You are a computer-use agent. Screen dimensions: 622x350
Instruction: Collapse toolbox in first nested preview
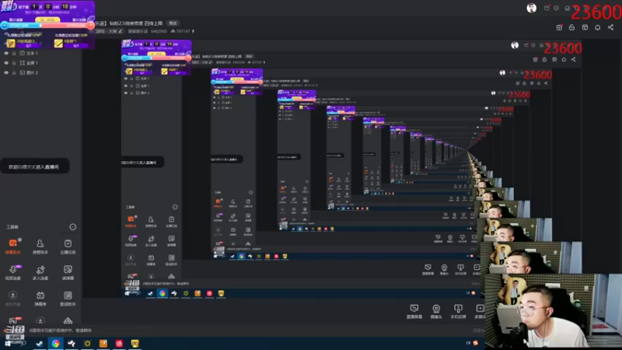(175, 207)
